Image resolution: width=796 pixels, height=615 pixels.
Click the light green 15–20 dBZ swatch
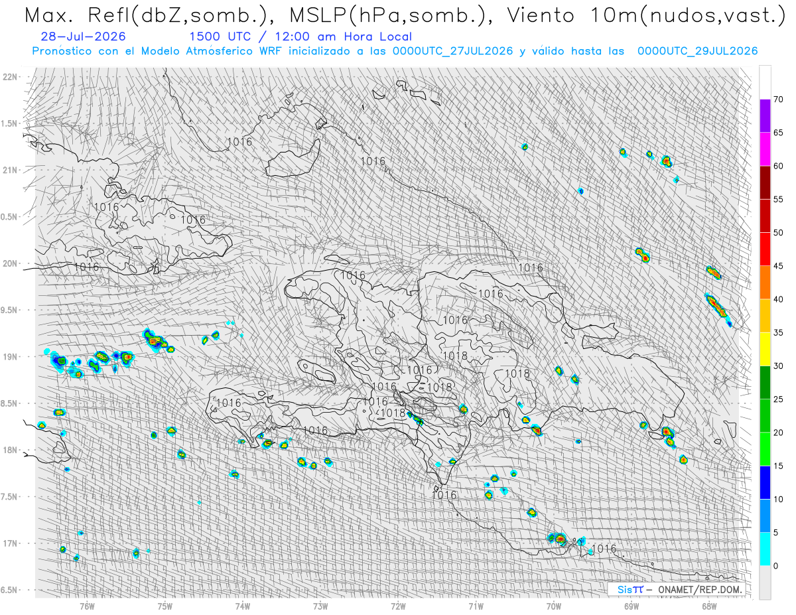coord(765,449)
